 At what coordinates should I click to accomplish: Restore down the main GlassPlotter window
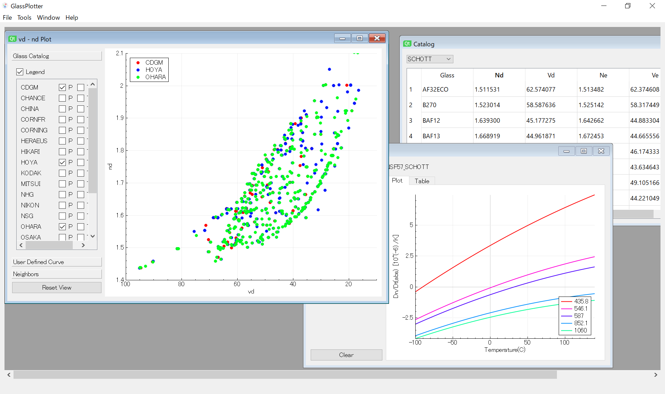[x=628, y=6]
